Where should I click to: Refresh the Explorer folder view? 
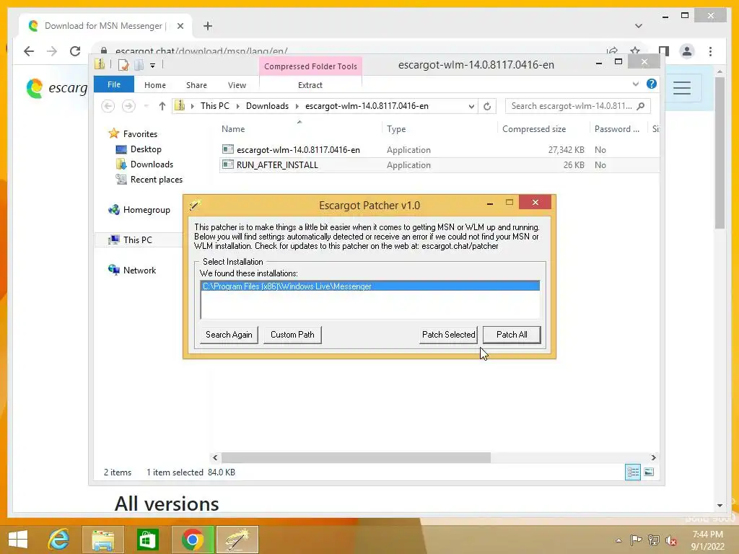[487, 107]
